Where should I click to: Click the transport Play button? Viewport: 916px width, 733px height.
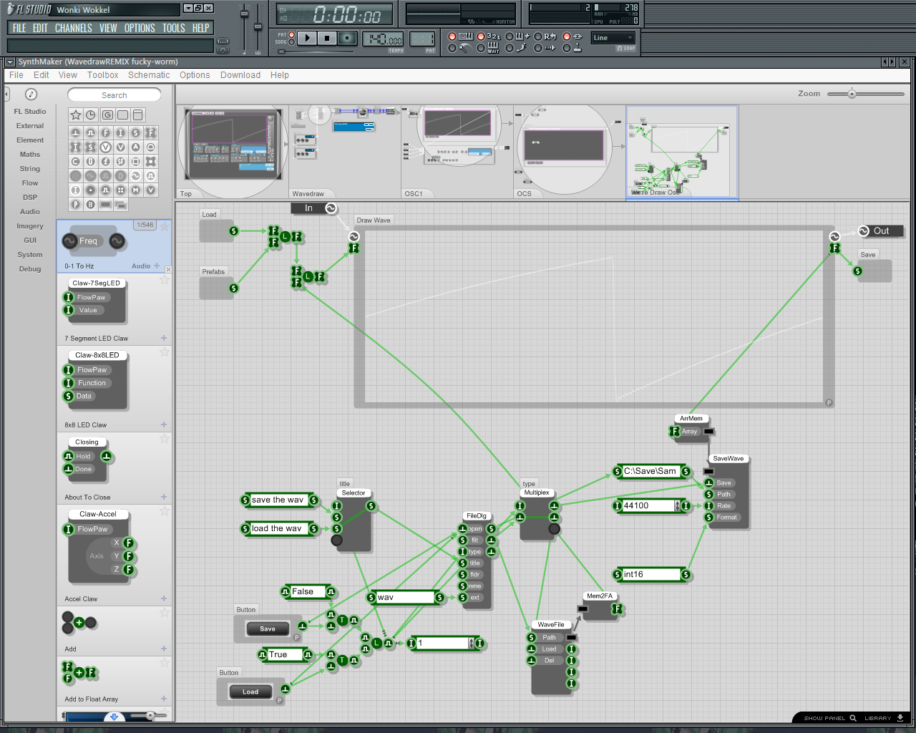[307, 38]
